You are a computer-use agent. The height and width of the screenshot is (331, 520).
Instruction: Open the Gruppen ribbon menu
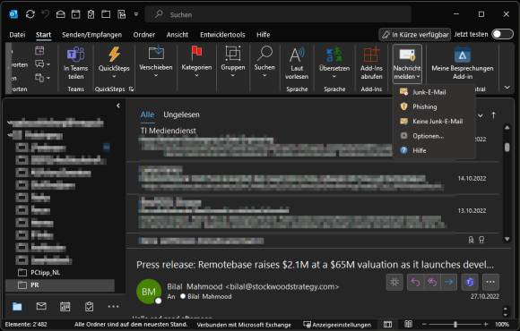tap(233, 63)
